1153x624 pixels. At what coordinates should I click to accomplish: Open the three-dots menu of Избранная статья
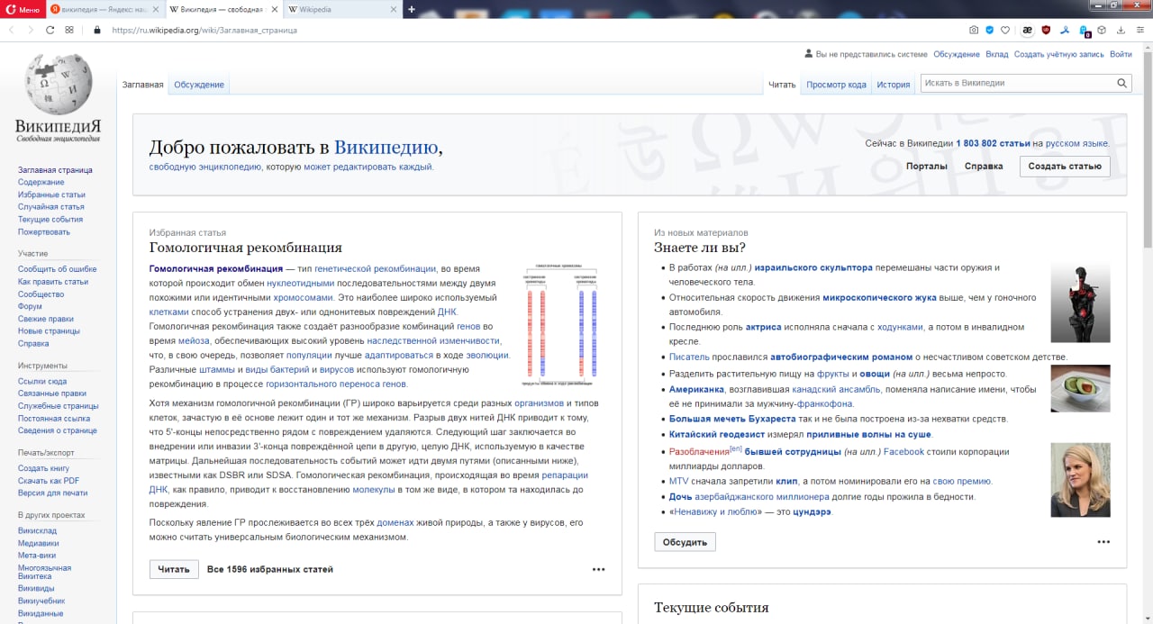pyautogui.click(x=599, y=569)
